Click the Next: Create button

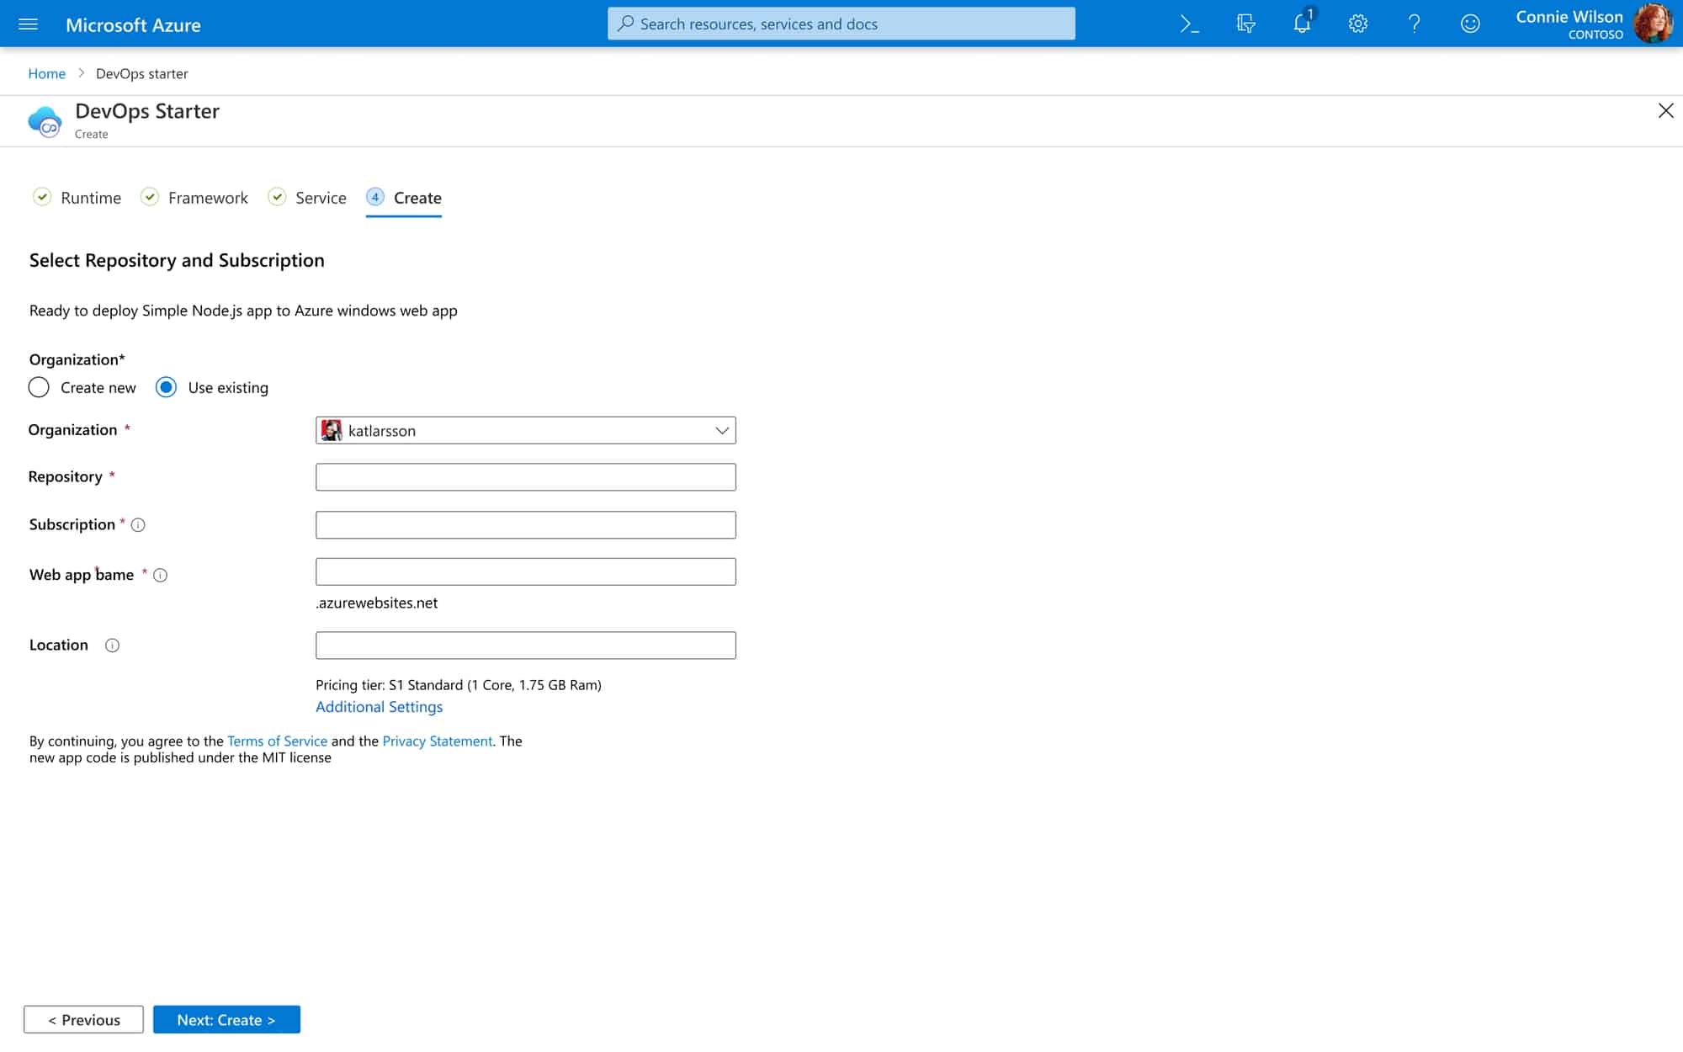(x=226, y=1019)
